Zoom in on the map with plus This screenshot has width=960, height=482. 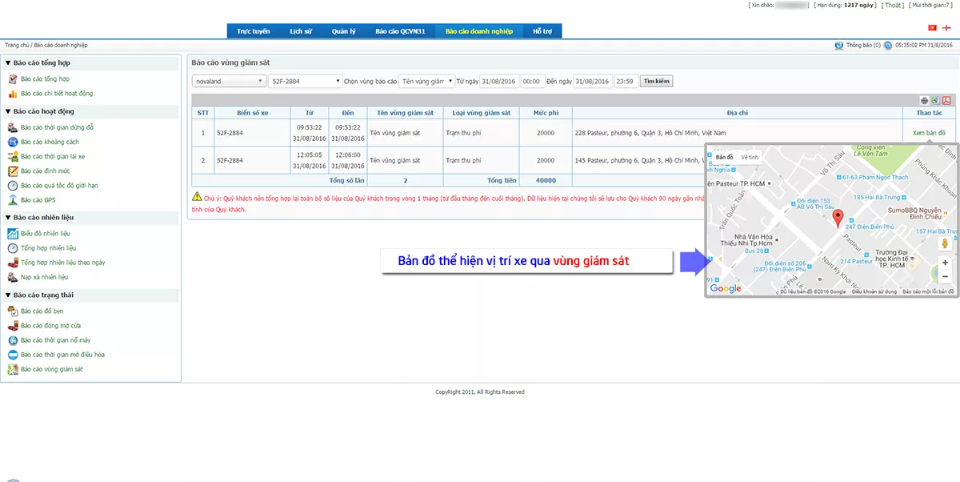[x=945, y=263]
